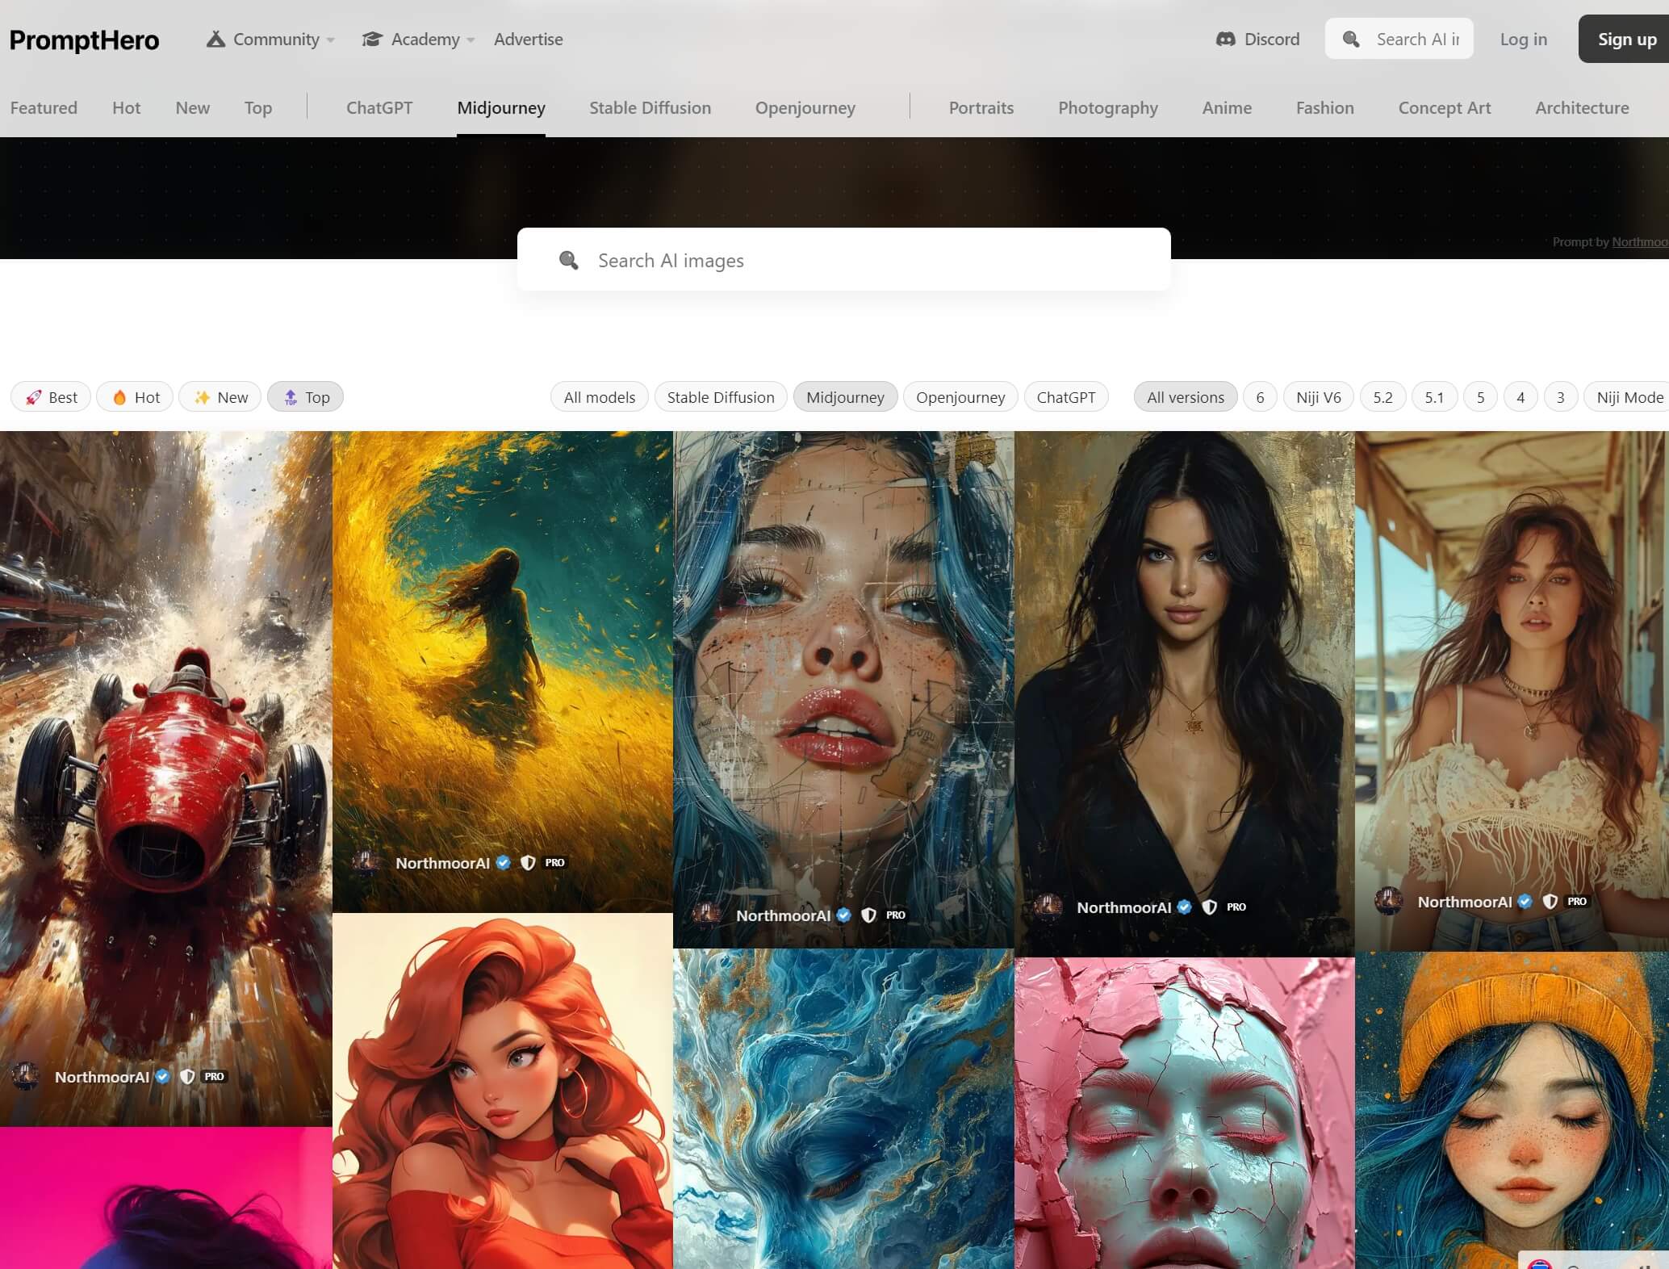
Task: Select the All versions filter pill
Action: coord(1185,397)
